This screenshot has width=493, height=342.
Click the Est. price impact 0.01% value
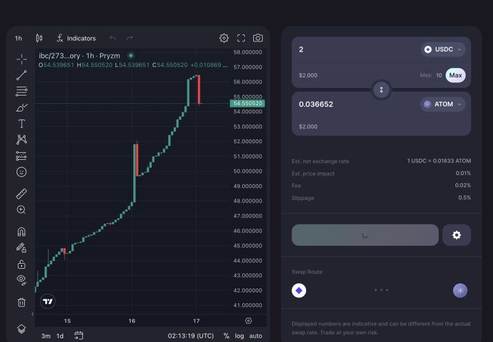tap(463, 173)
